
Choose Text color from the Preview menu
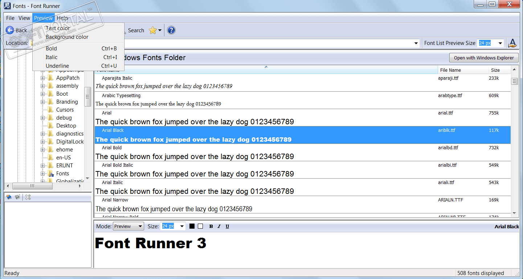click(78, 28)
